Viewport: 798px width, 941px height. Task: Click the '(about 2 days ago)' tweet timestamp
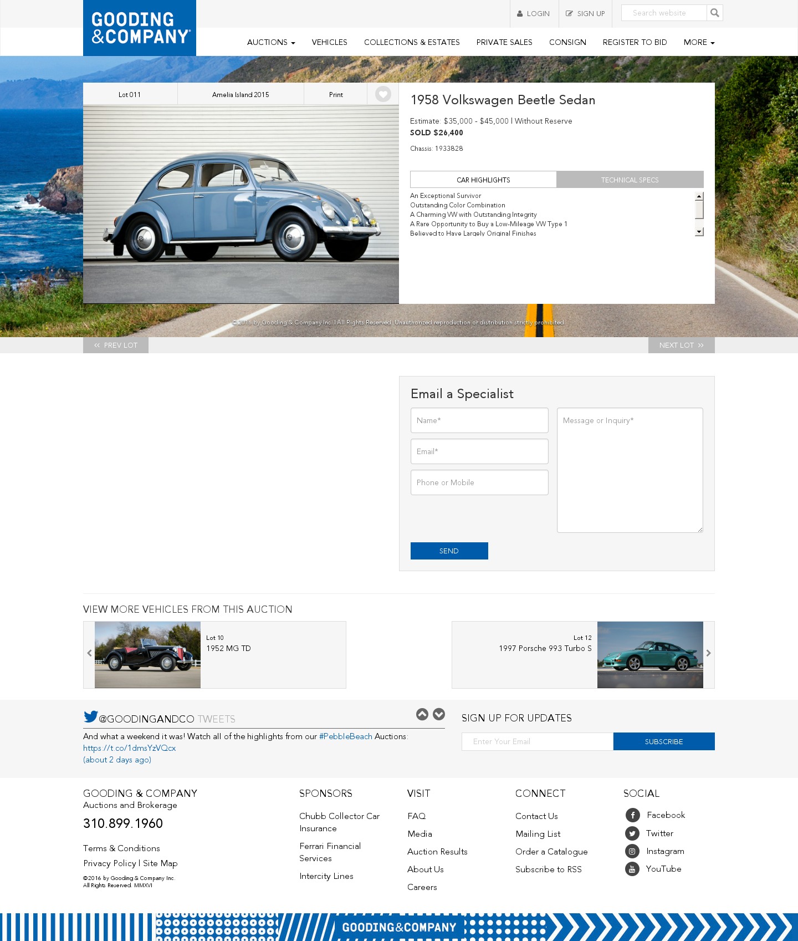click(117, 760)
